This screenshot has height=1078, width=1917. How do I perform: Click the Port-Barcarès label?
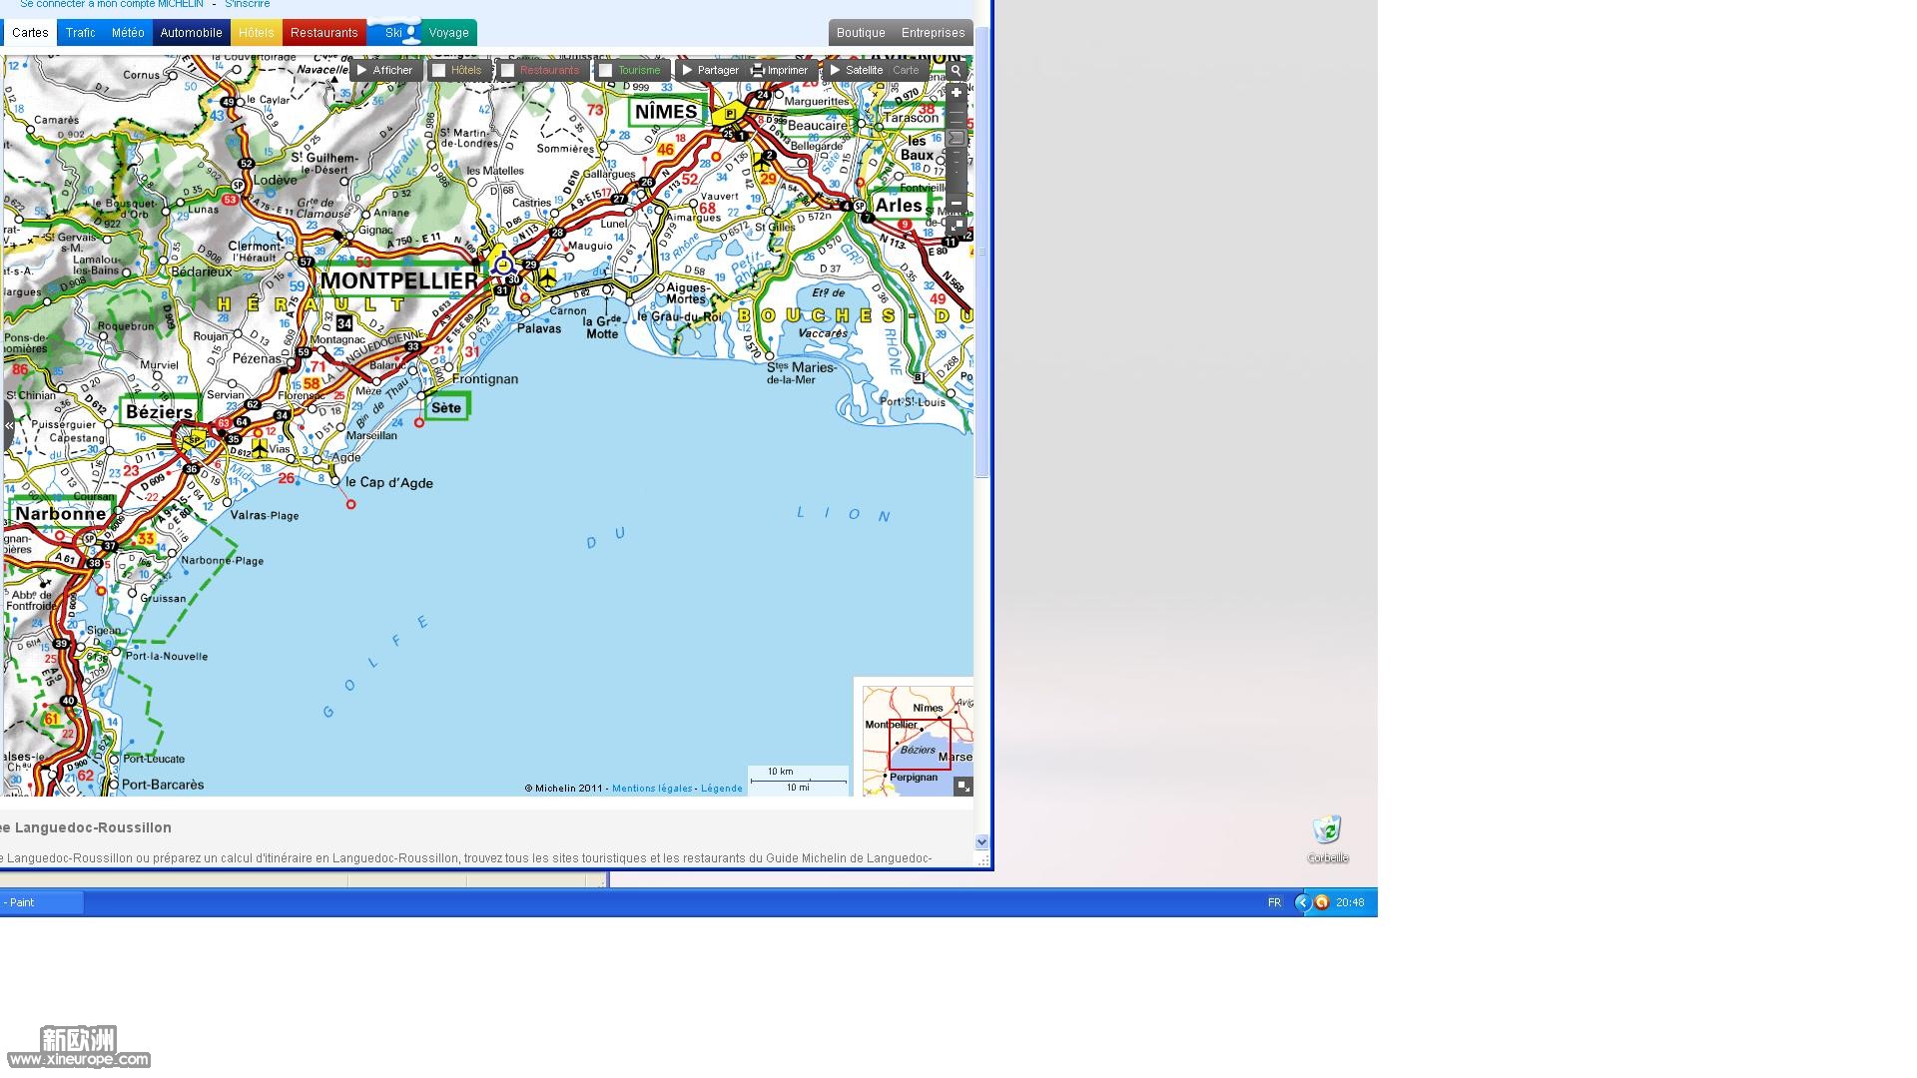pyautogui.click(x=164, y=786)
